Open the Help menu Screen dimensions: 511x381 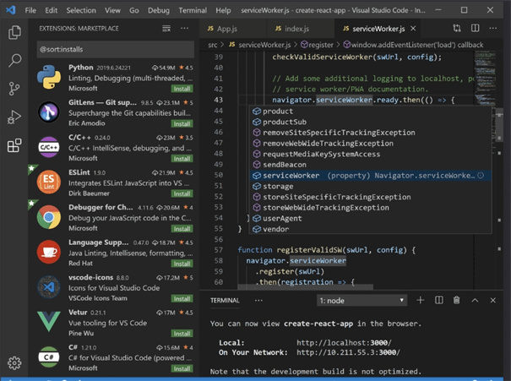tap(223, 10)
